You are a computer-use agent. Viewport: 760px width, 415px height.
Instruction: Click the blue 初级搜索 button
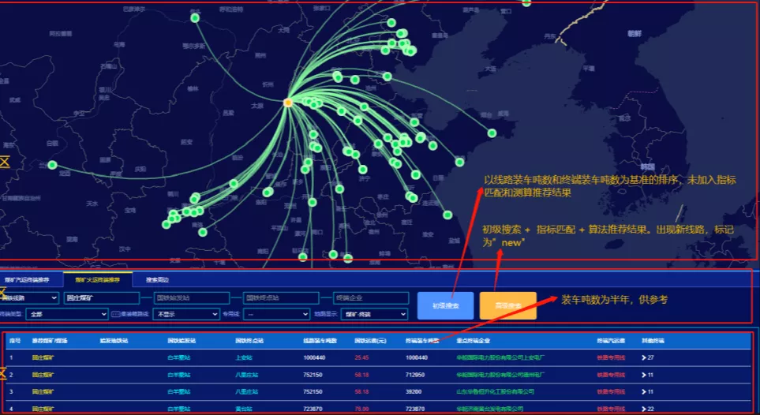click(445, 305)
